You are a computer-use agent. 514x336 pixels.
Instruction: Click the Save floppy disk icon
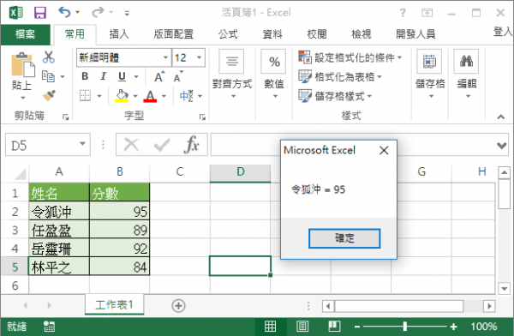[40, 13]
